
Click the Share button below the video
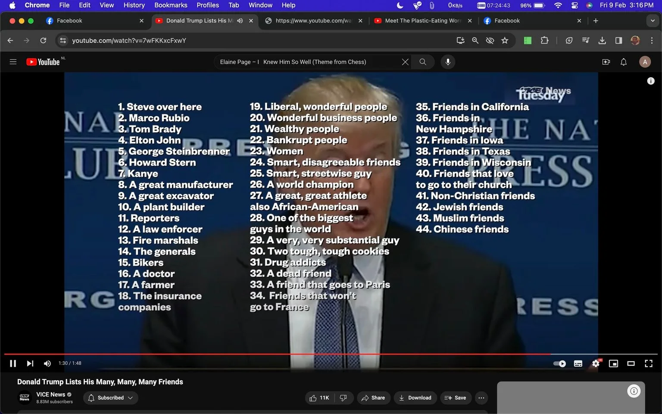pos(374,398)
